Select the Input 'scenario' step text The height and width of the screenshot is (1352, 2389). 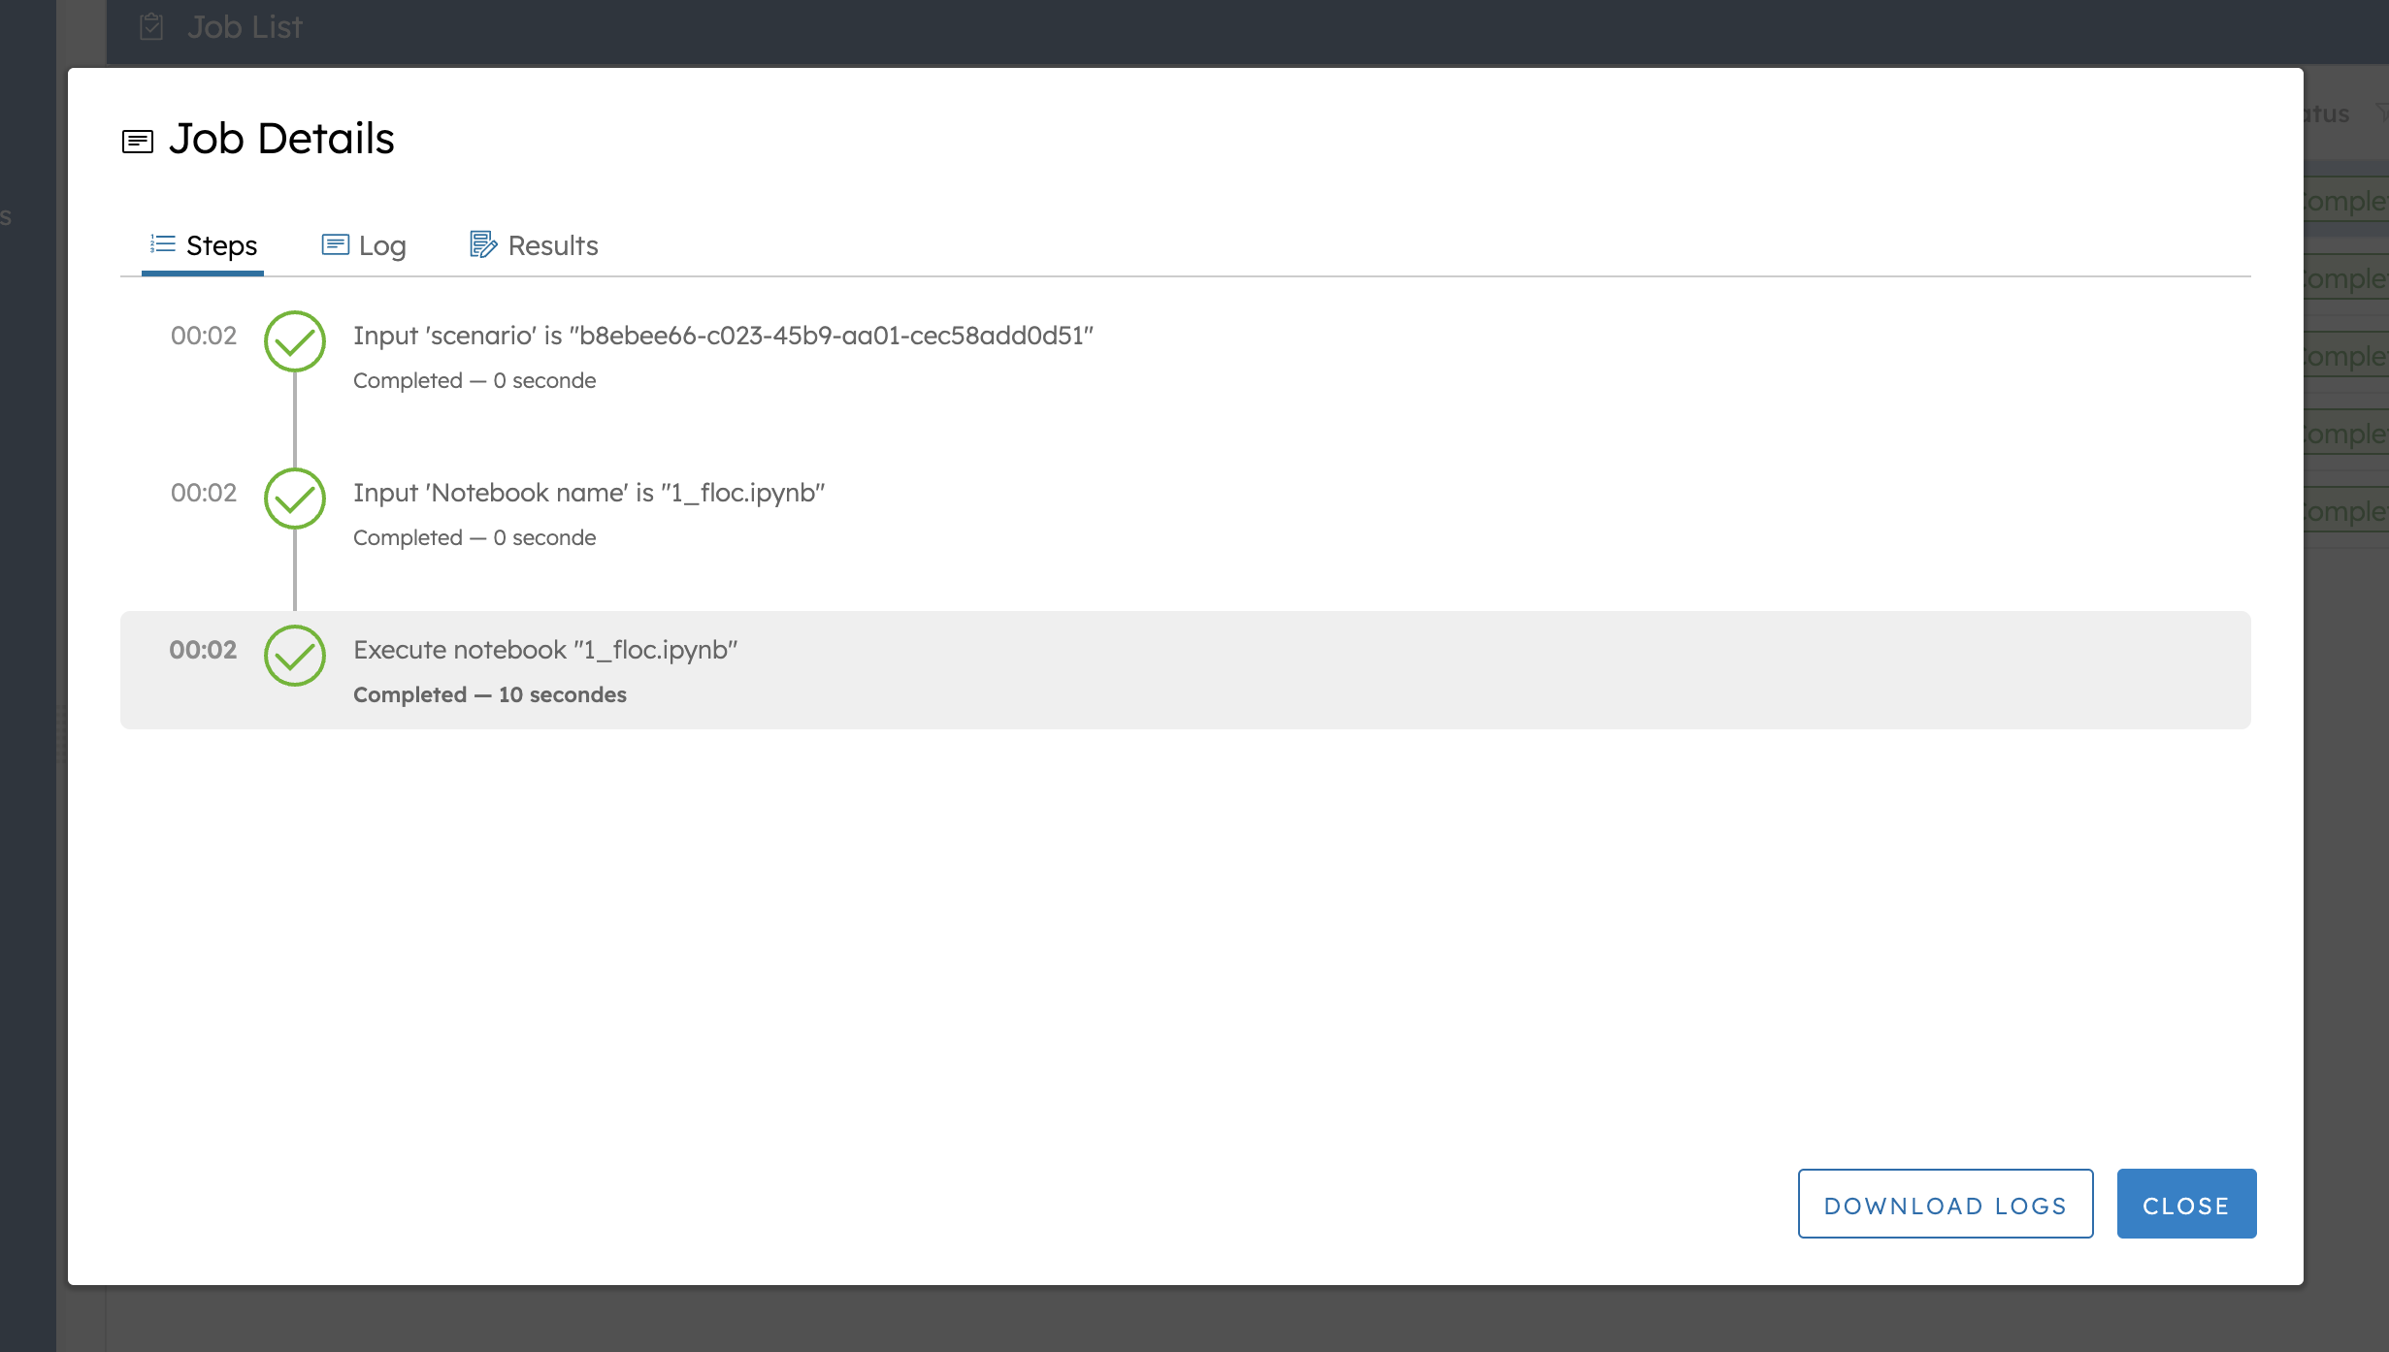[x=723, y=336]
